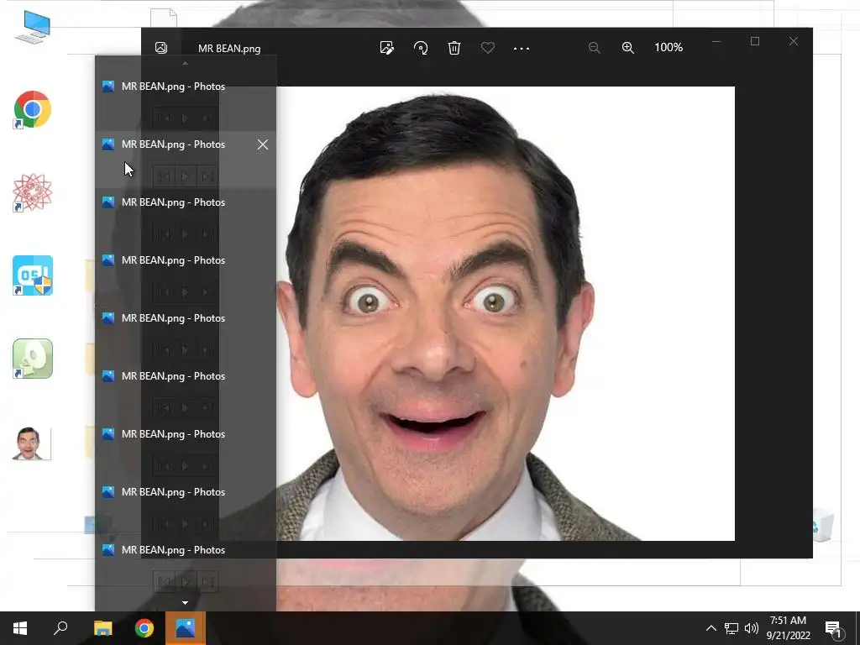Select the Google Chrome desktop shortcut
This screenshot has height=645, width=860.
[33, 110]
